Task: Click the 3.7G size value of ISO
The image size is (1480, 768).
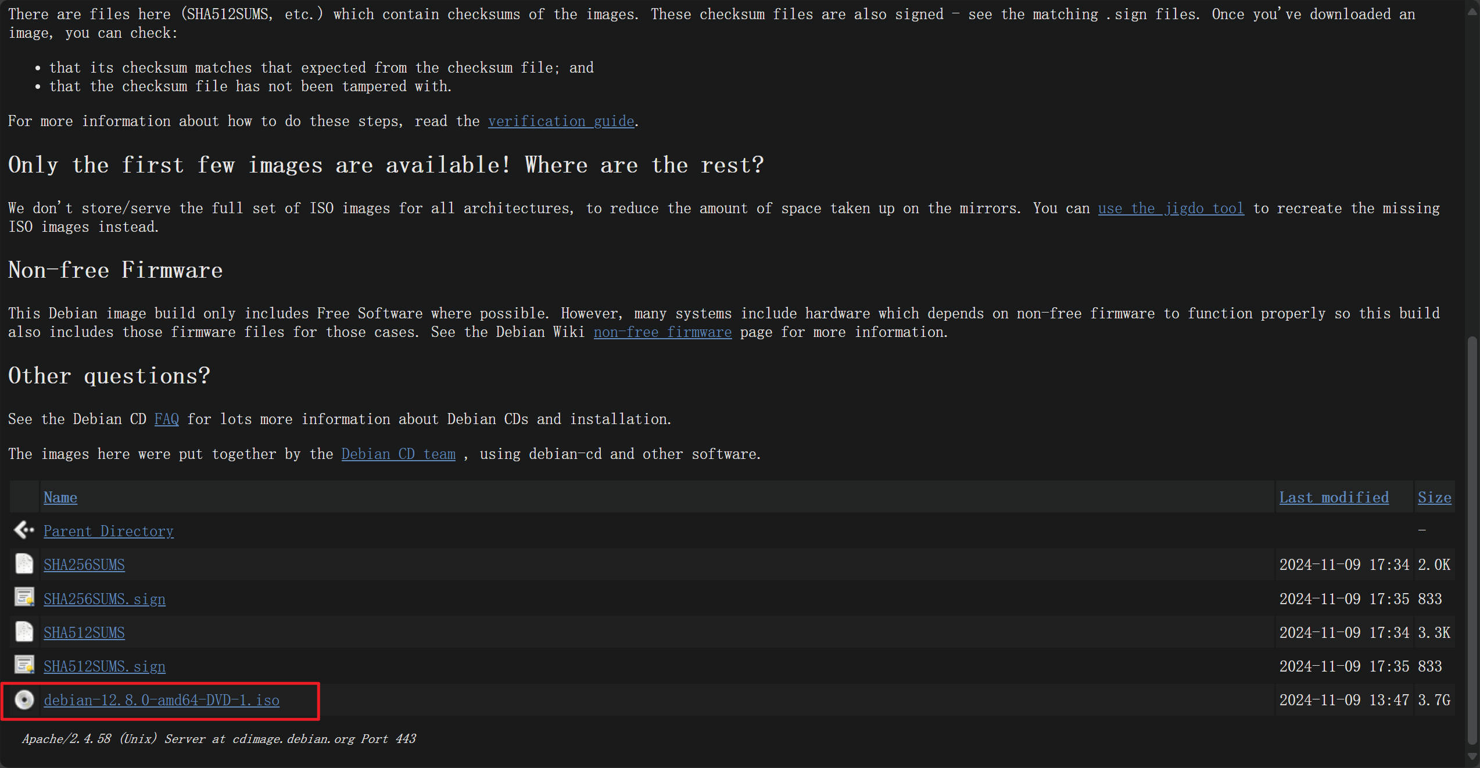Action: tap(1434, 700)
